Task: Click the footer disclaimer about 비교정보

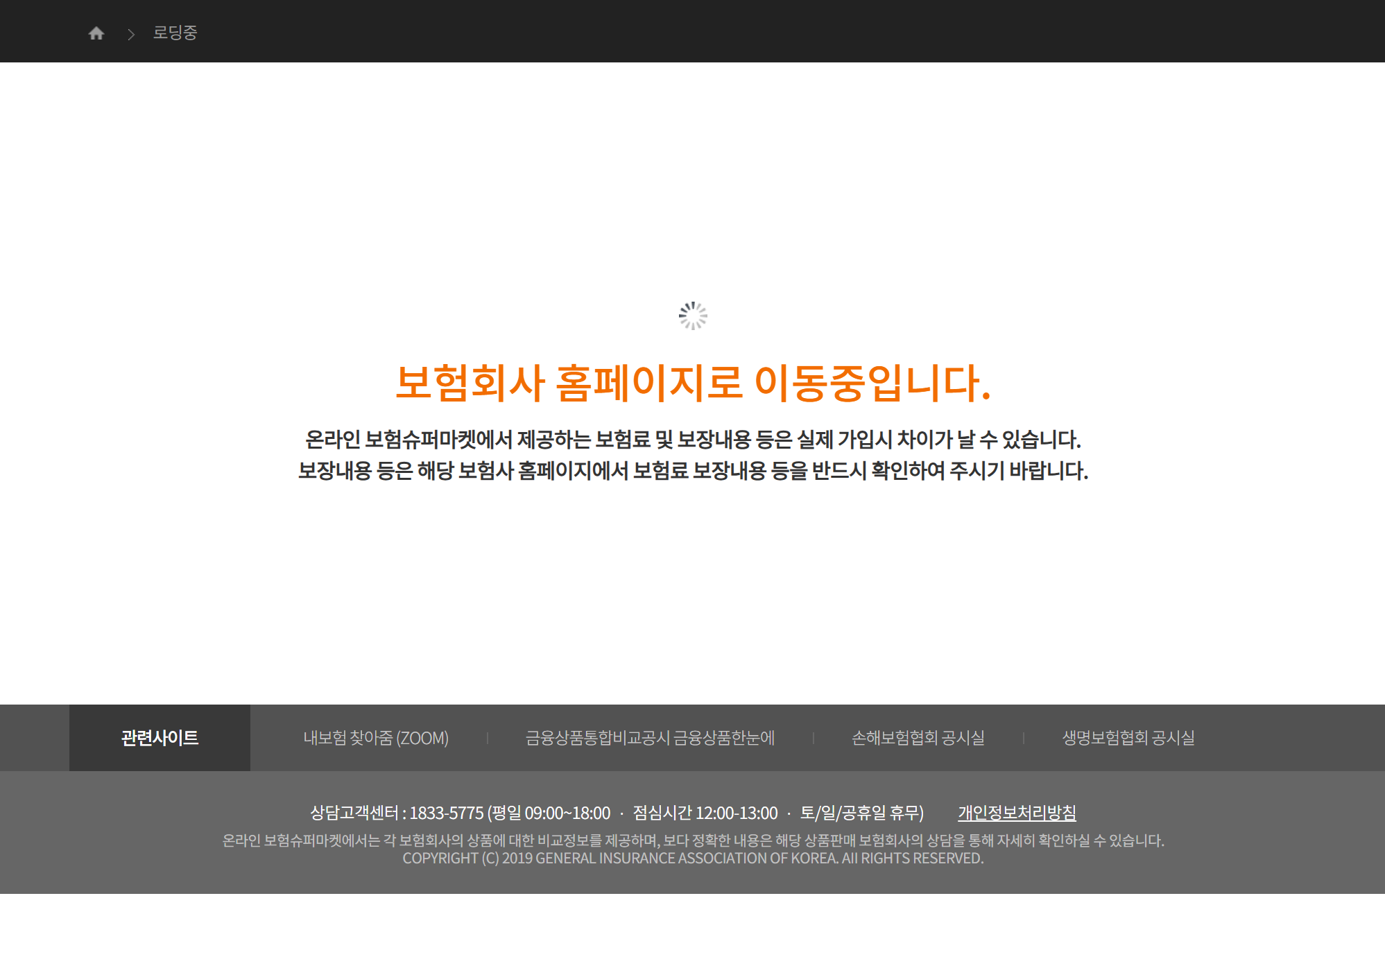Action: 693,840
